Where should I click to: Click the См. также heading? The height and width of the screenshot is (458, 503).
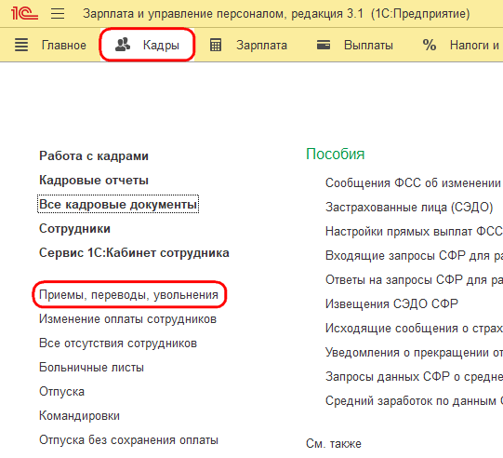(334, 443)
